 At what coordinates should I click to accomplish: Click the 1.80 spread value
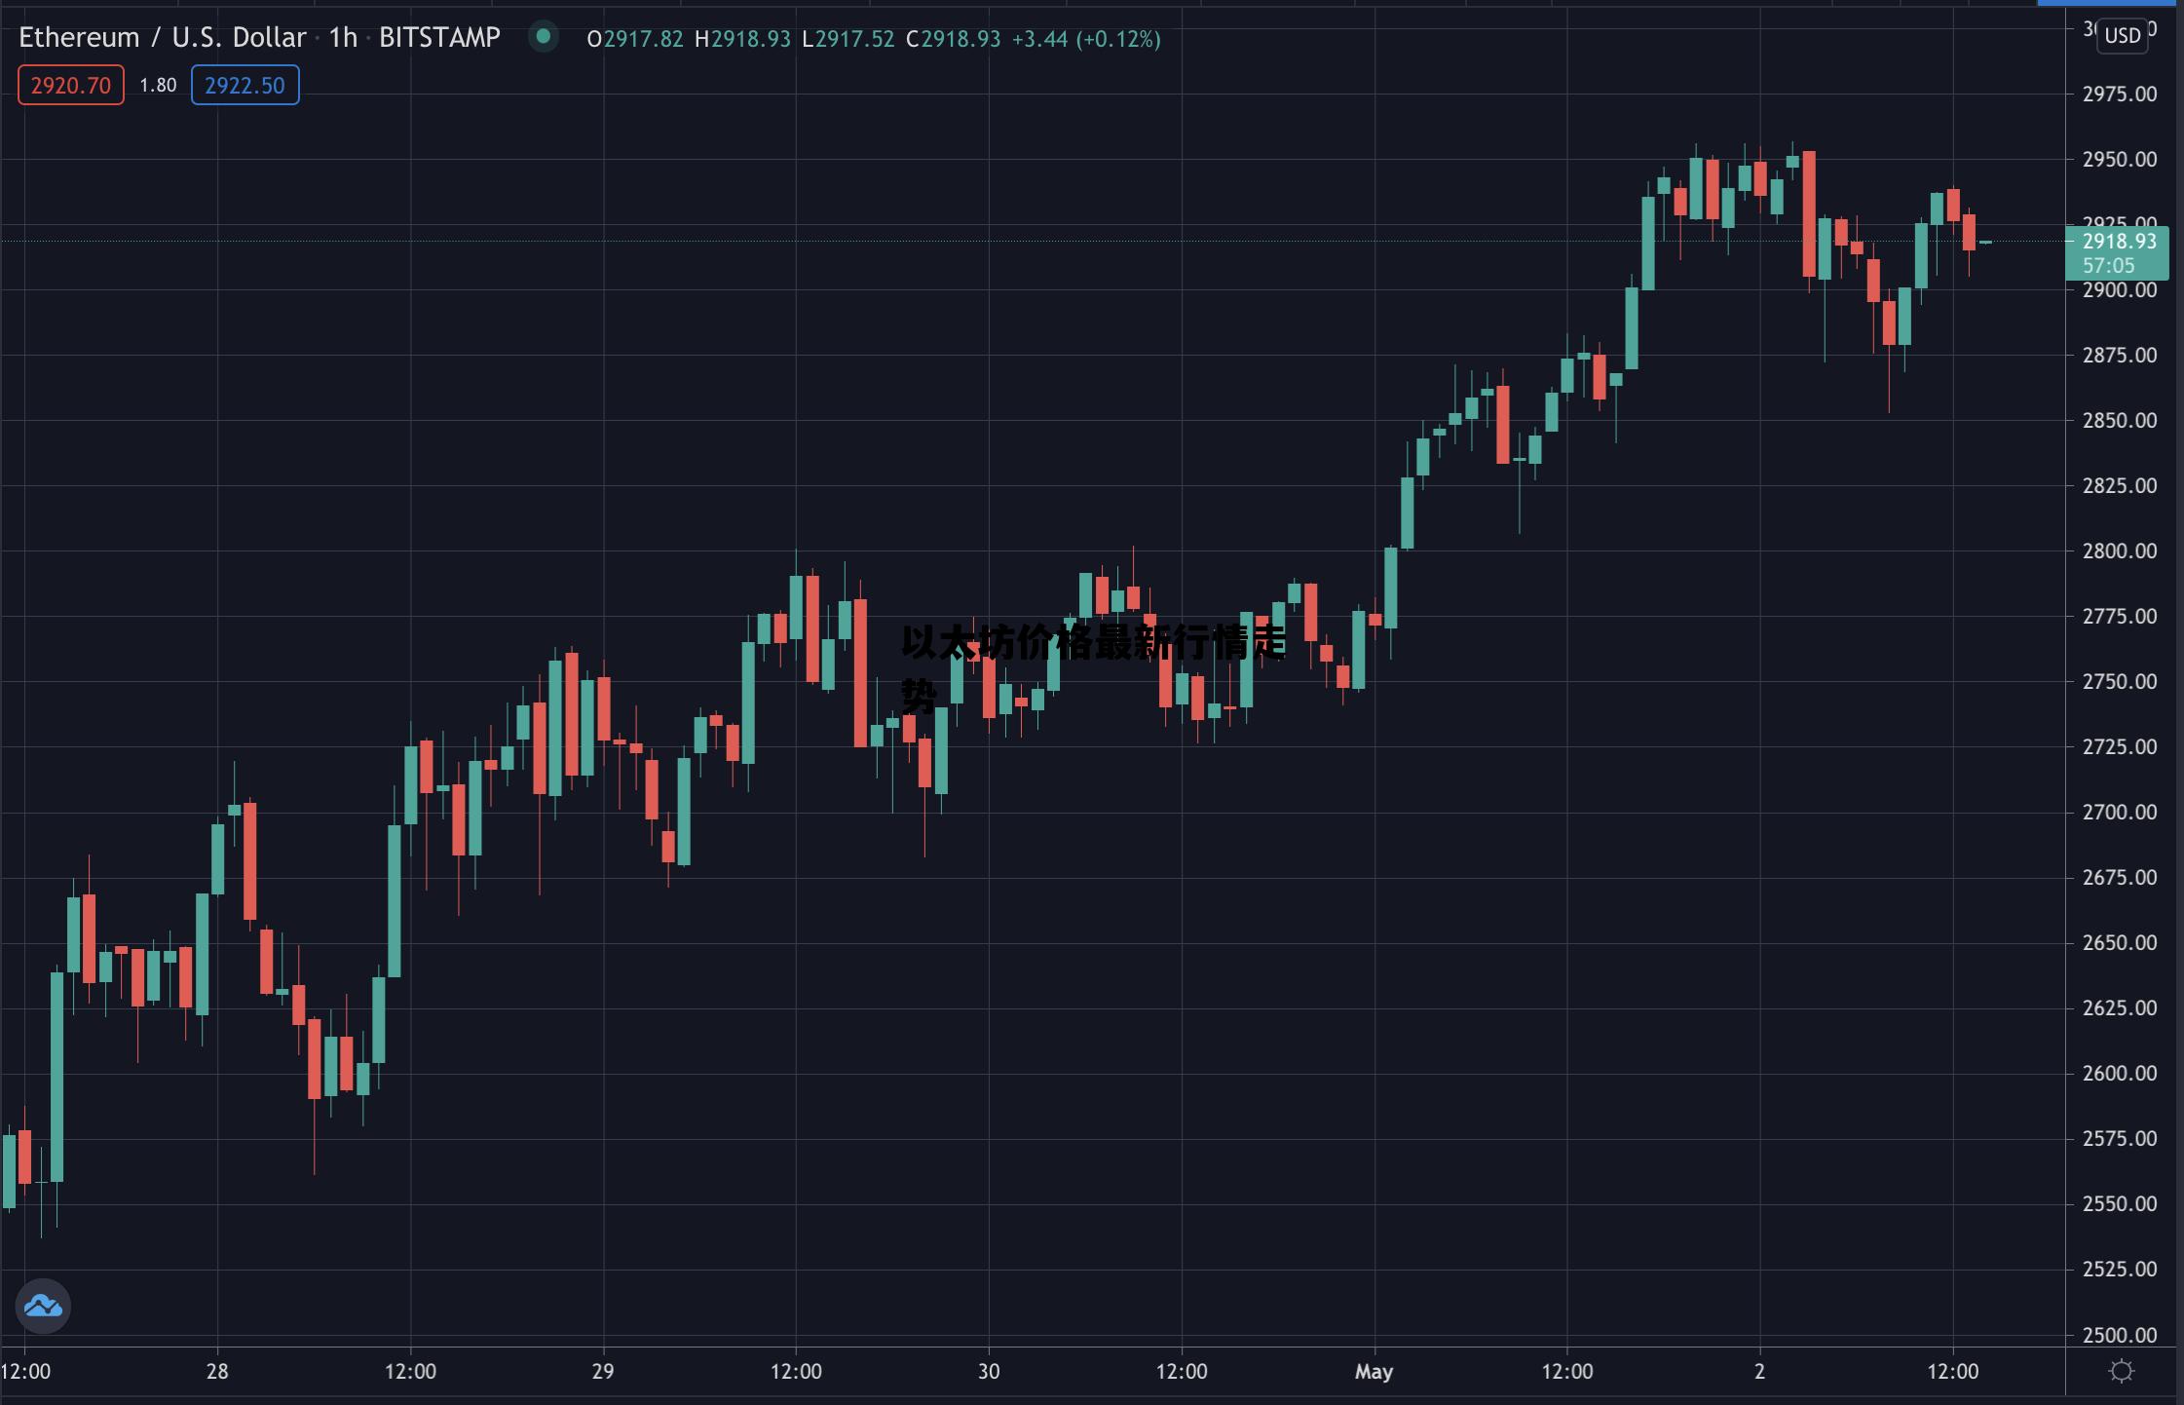click(x=158, y=86)
